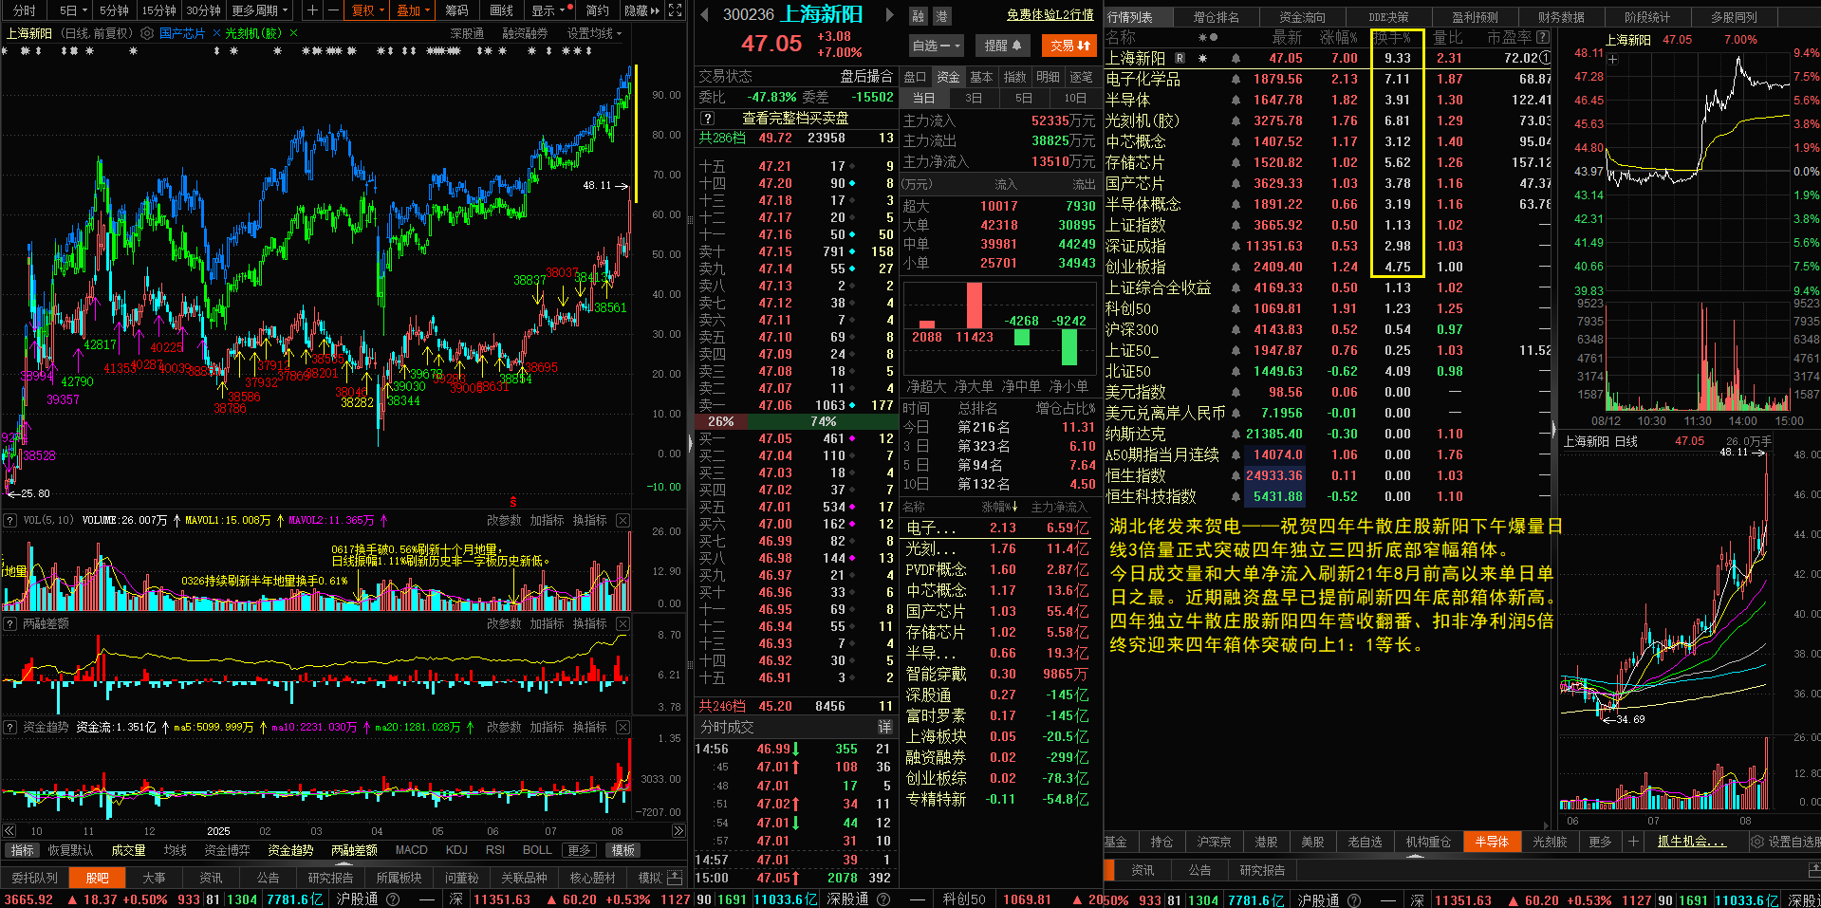Click 改参数 on the VOL panel
Viewport: 1821px width, 908px height.
point(504,521)
